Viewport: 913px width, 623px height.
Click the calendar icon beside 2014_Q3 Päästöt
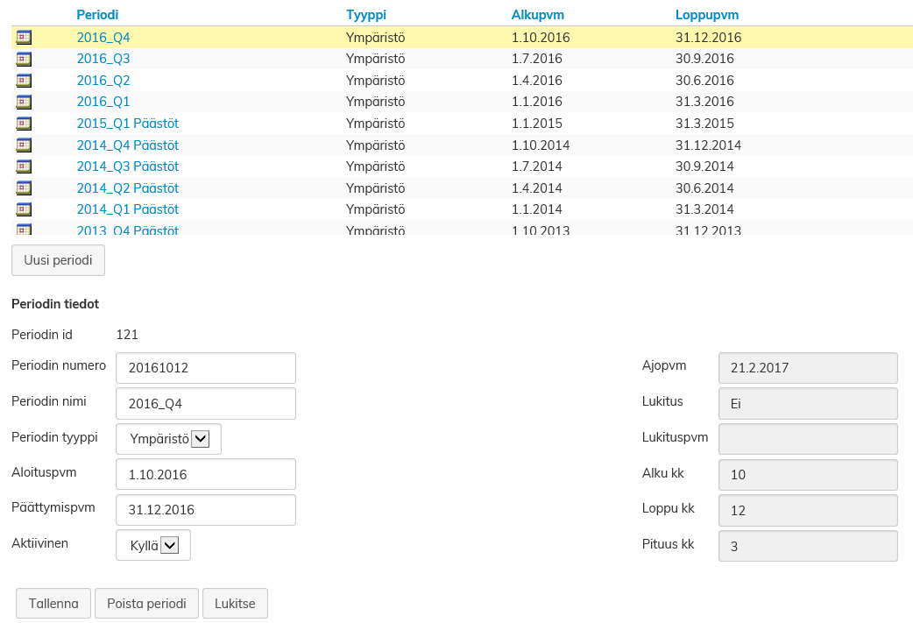click(24, 166)
